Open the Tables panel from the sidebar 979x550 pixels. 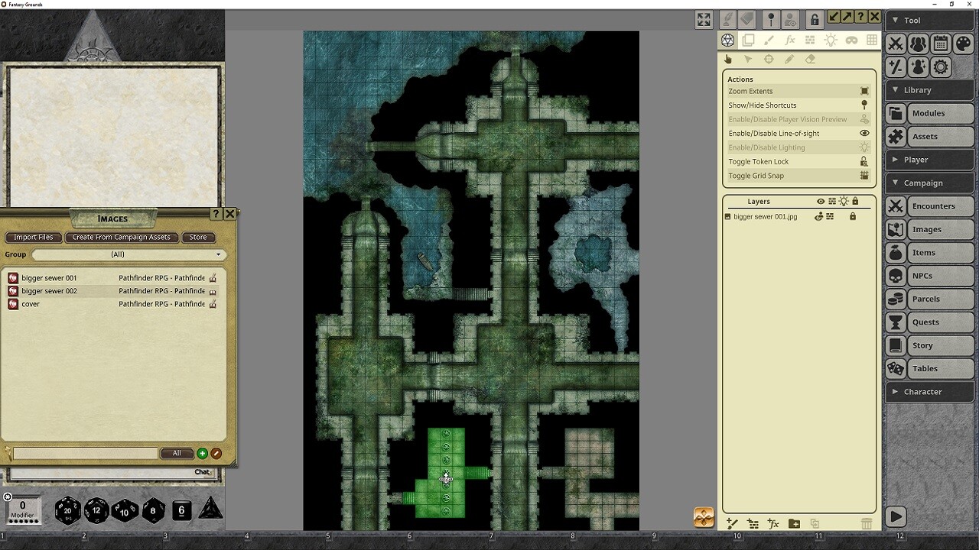[x=929, y=368]
